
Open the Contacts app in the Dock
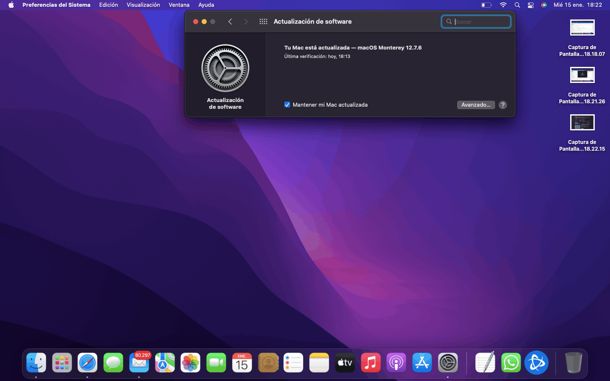[268, 363]
